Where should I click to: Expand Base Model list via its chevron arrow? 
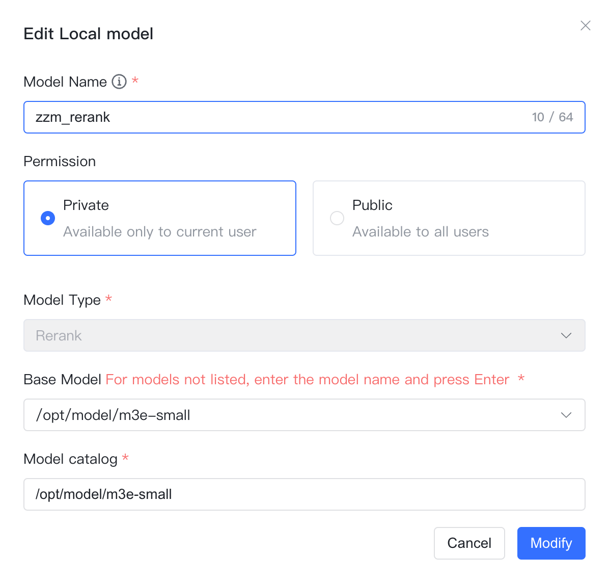tap(566, 415)
